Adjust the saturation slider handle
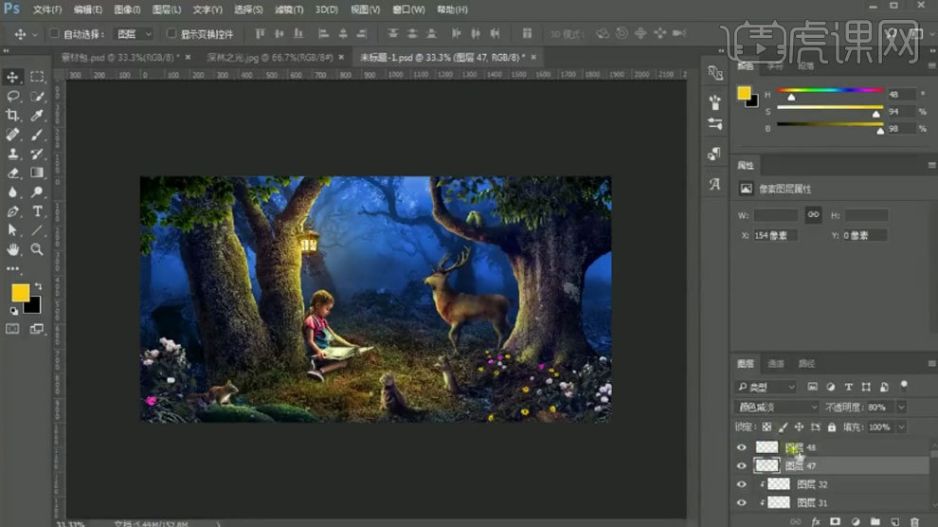Image resolution: width=938 pixels, height=527 pixels. click(875, 114)
